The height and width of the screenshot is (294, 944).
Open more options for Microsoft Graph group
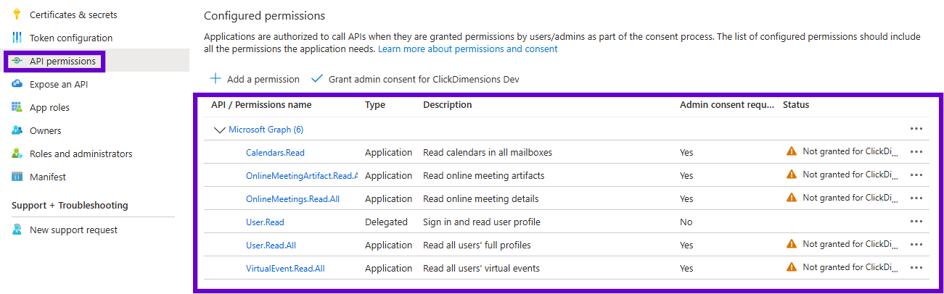916,129
